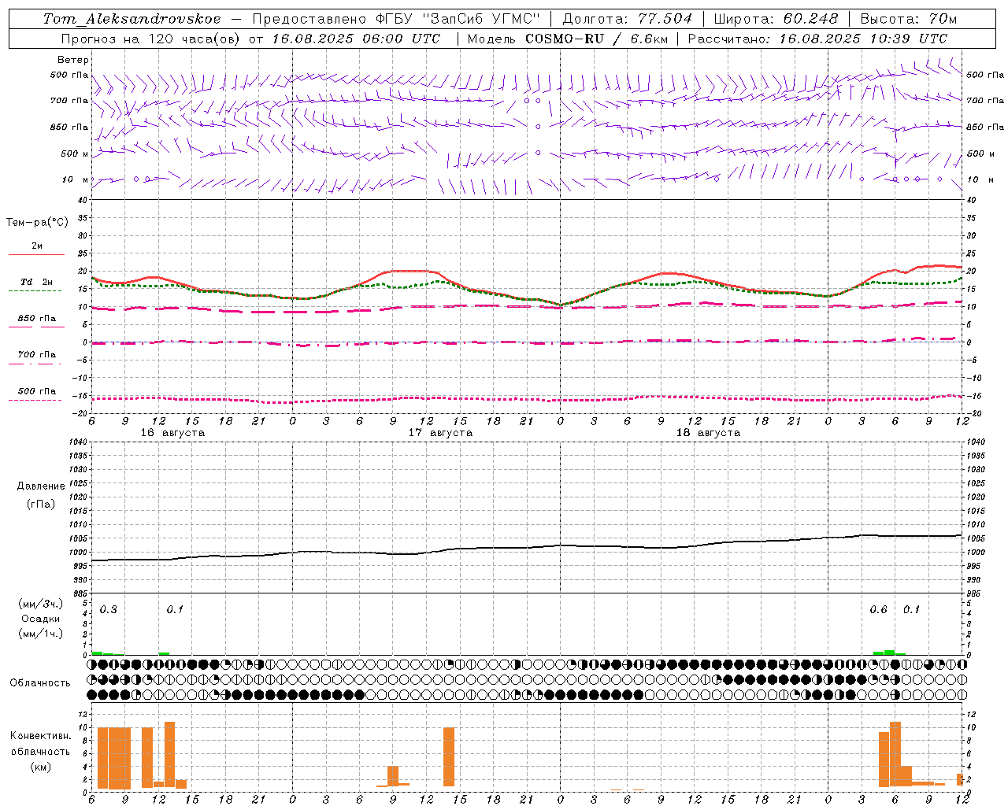This screenshot has width=1008, height=806.
Task: Click the 1040 pressure tick on left axis
Action: [77, 442]
